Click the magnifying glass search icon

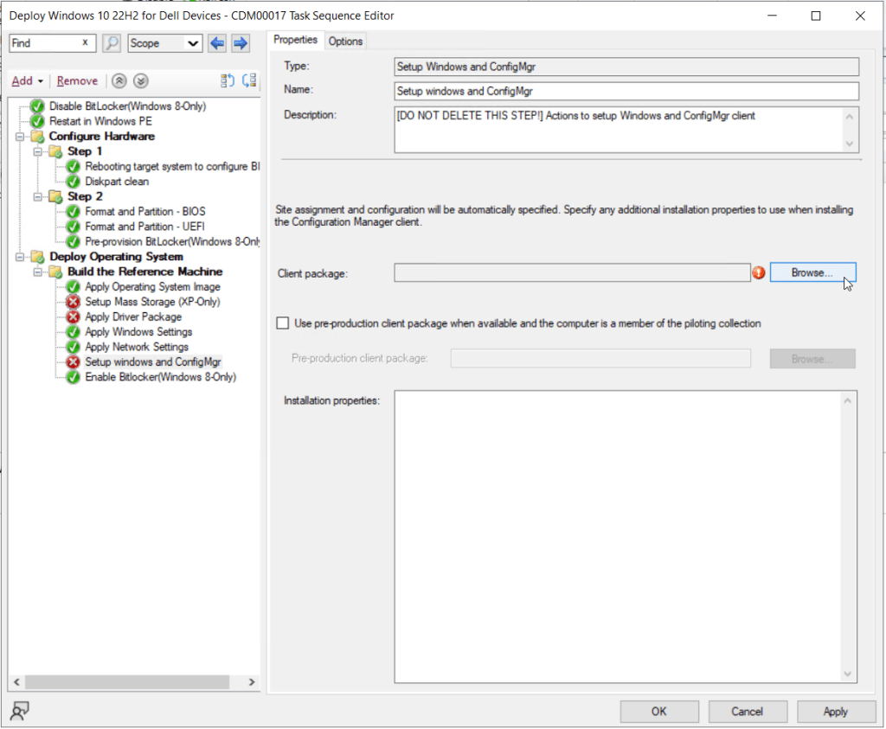pyautogui.click(x=112, y=43)
